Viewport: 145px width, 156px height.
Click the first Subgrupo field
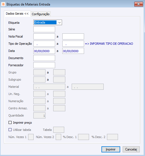[x=39, y=80]
